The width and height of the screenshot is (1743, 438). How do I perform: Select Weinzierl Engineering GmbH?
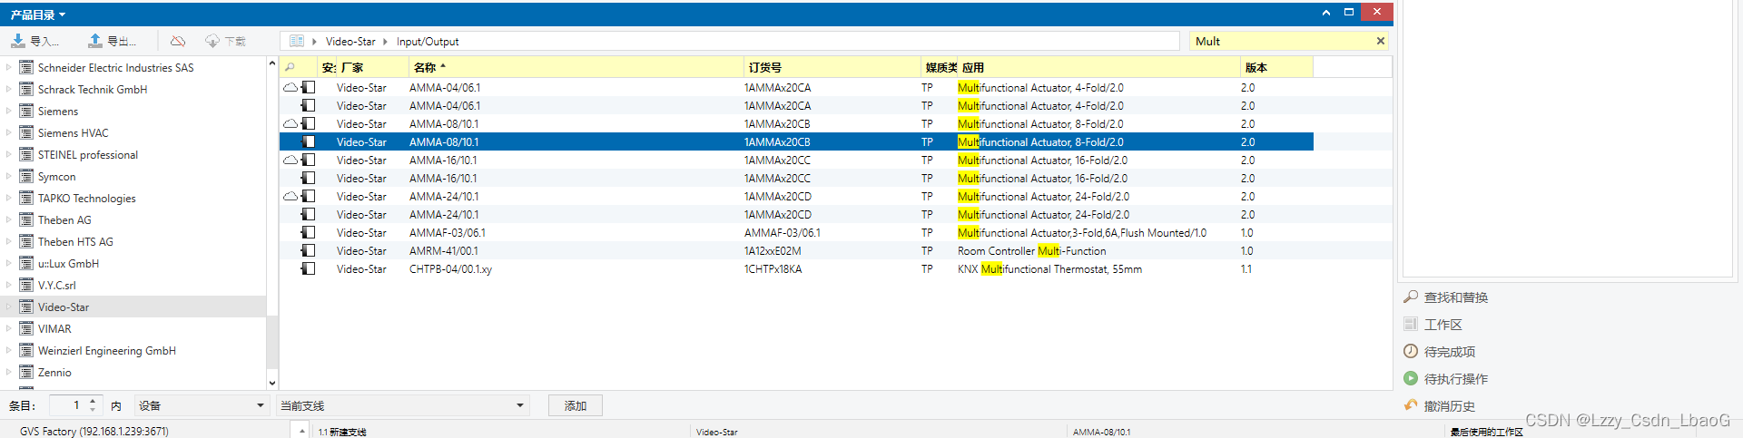pos(107,351)
